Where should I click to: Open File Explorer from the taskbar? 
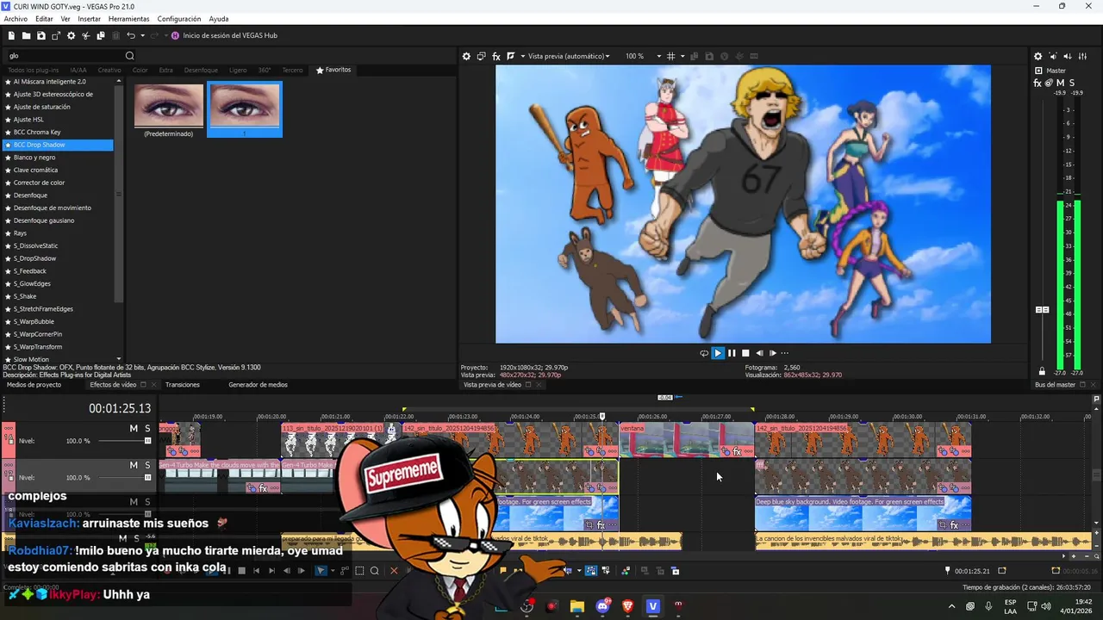tap(577, 606)
